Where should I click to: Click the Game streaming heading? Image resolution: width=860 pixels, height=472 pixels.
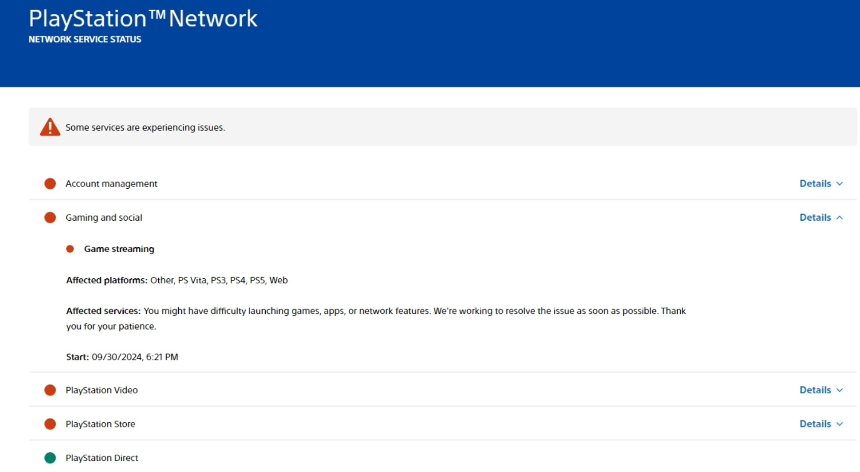point(119,249)
